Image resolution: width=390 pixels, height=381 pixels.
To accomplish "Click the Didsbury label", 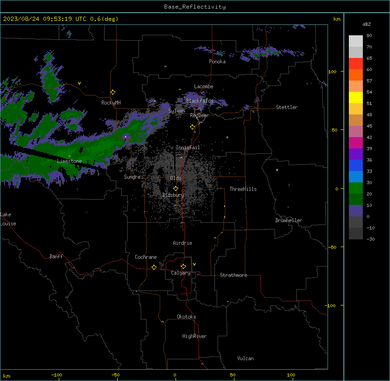I will click(x=173, y=195).
